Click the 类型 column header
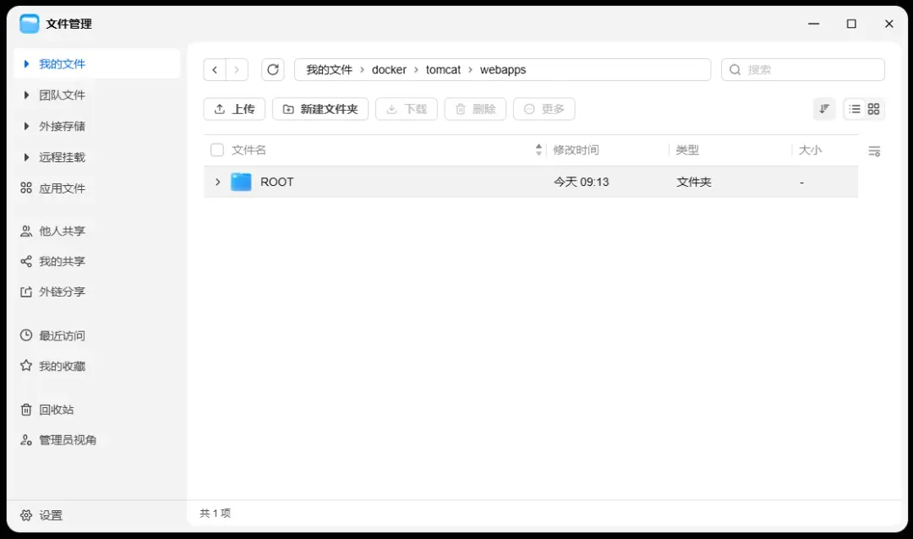Screen dimensions: 913x539 (687, 150)
